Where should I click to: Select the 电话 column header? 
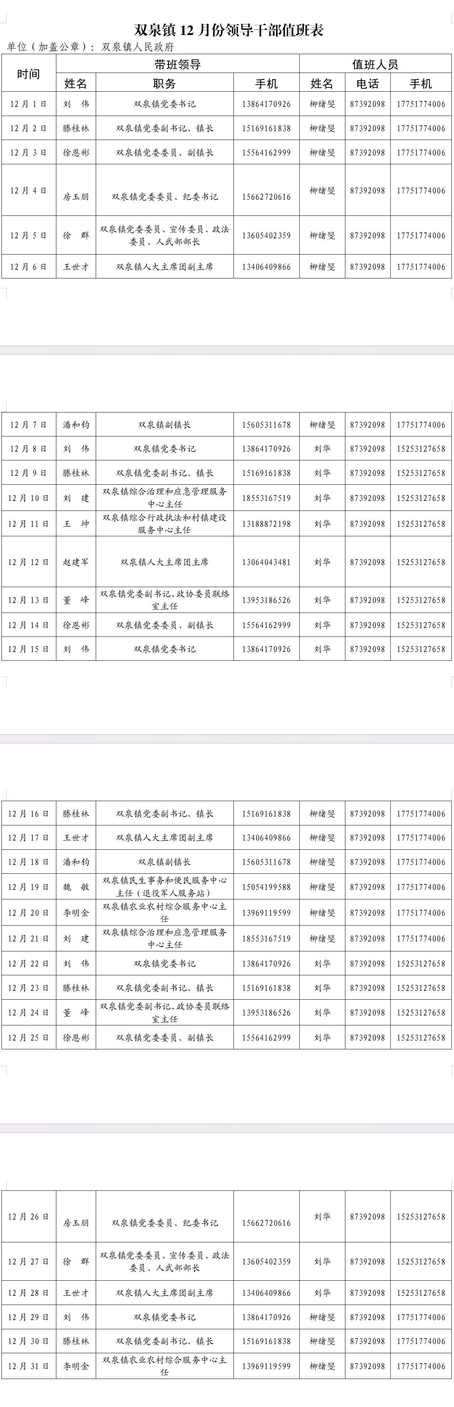367,84
